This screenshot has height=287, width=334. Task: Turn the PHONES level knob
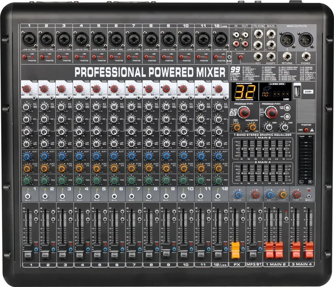[x=297, y=195]
